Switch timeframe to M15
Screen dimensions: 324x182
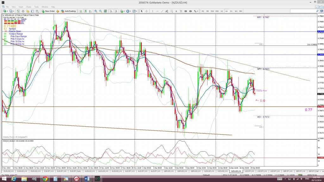pos(212,11)
